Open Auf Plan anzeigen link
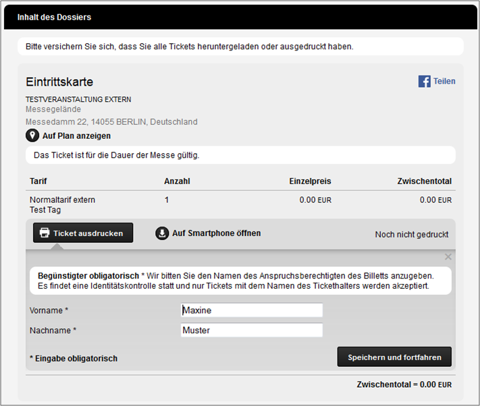This screenshot has height=406, width=480. (x=76, y=136)
